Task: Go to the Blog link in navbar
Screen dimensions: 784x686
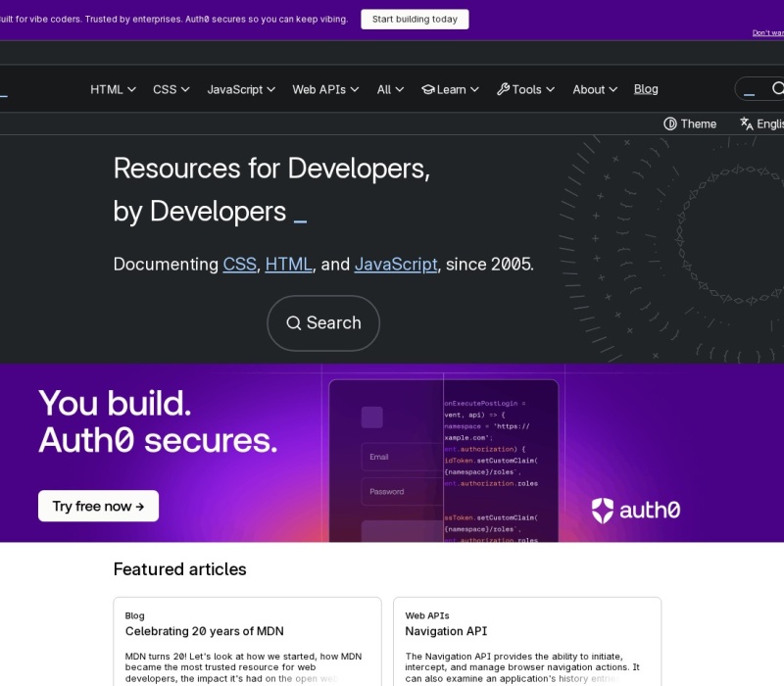Action: (646, 89)
